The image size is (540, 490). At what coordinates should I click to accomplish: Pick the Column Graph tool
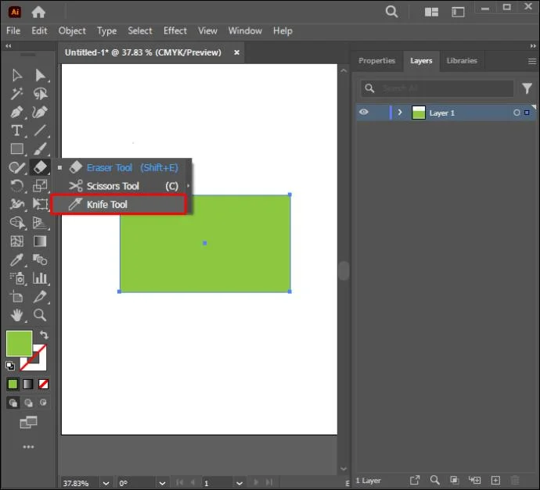[x=40, y=278]
